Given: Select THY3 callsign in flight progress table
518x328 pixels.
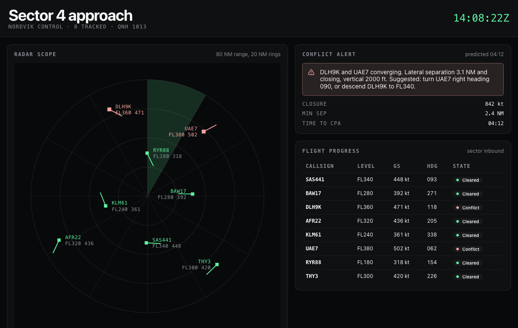Looking at the screenshot, I should 312,276.
